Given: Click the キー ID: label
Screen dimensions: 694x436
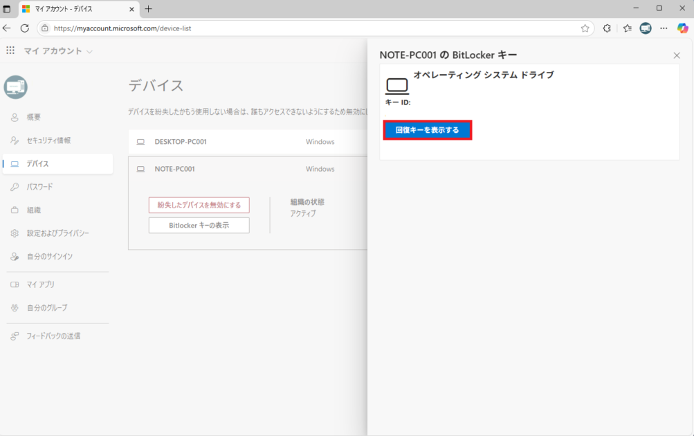Looking at the screenshot, I should click(398, 102).
